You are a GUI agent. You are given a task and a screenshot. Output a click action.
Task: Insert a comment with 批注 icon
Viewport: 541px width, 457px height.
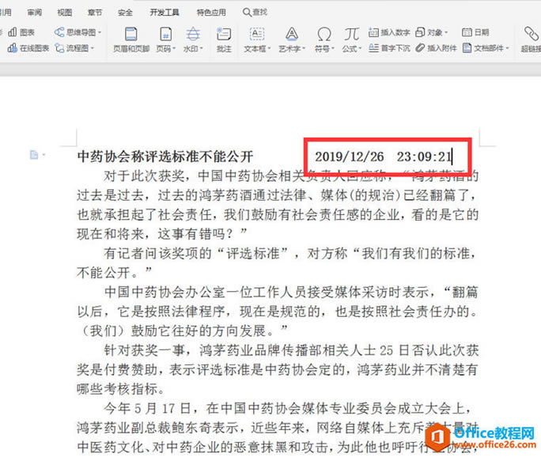click(224, 40)
